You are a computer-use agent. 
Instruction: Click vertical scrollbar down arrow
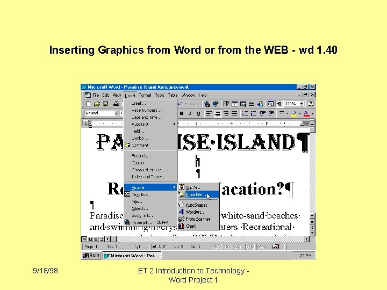pos(312,215)
